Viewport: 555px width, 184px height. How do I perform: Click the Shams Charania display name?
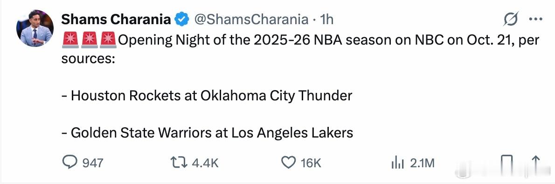pyautogui.click(x=116, y=20)
